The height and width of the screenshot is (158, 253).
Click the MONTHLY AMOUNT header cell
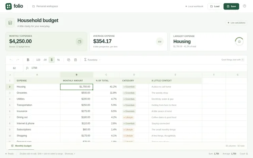[77, 81]
